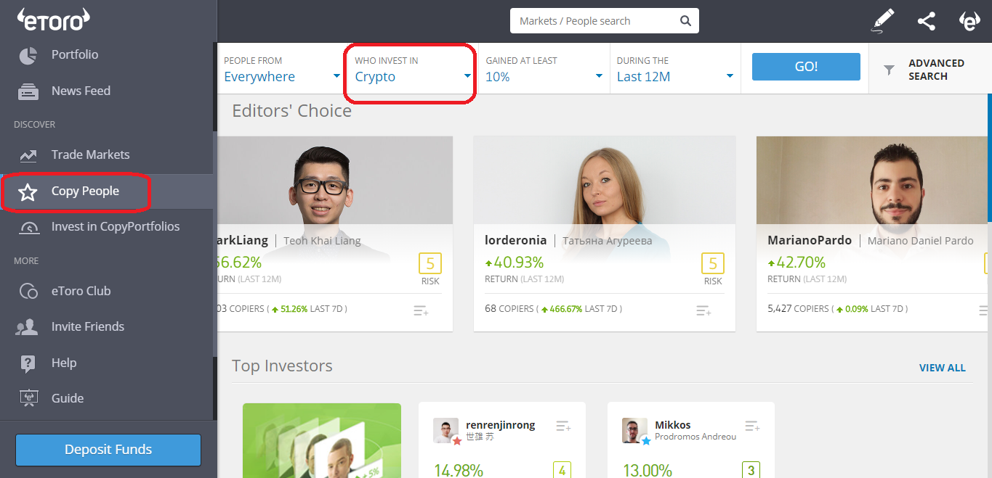992x478 pixels.
Task: Click lorderonia risk score 5 badge
Action: tap(713, 263)
